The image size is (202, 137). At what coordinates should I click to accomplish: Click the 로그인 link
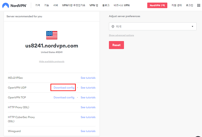[189, 5]
